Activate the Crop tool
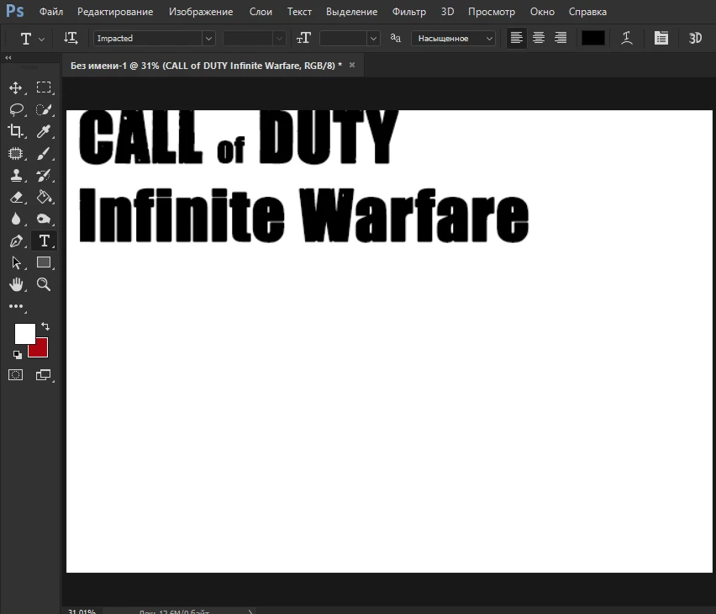 [x=16, y=130]
